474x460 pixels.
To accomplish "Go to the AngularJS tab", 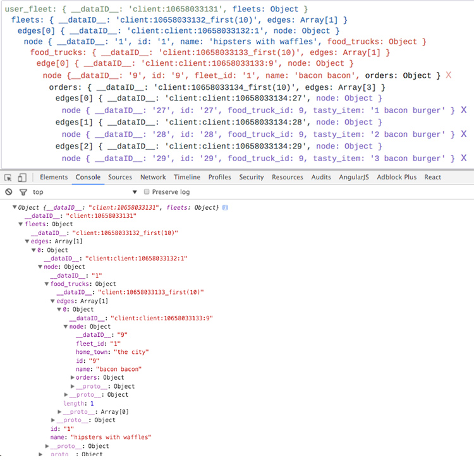I will coord(356,178).
